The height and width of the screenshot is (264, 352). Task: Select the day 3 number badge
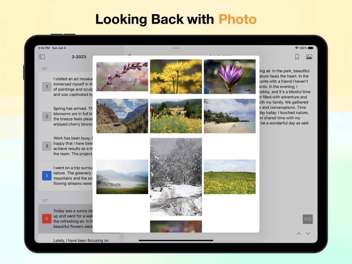47,146
